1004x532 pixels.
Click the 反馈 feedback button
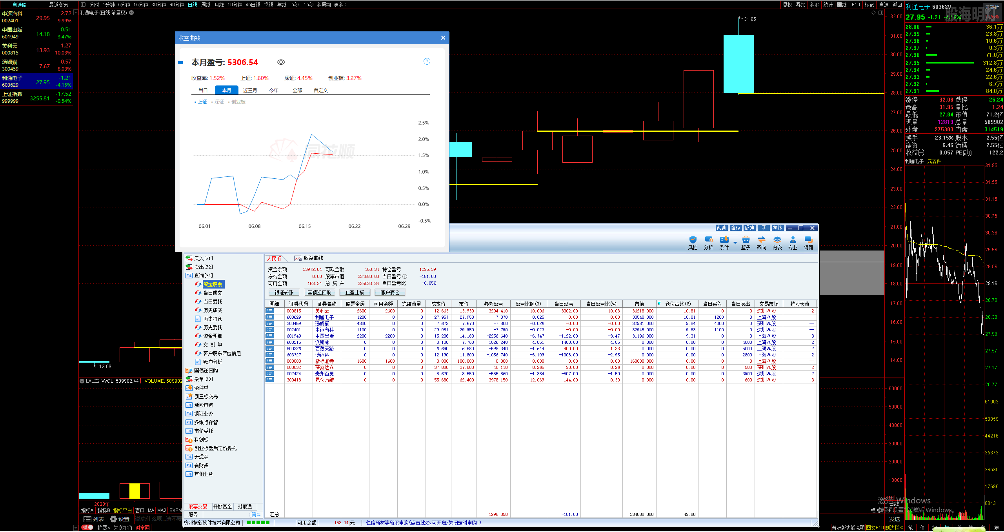pyautogui.click(x=749, y=228)
